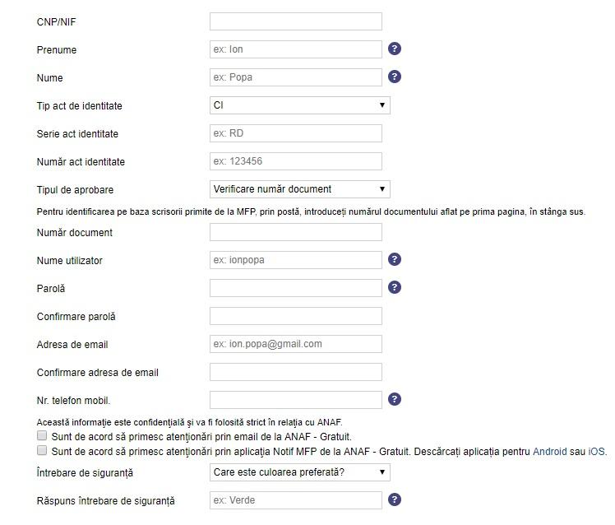Click the CNP/NIF input field

pos(296,21)
